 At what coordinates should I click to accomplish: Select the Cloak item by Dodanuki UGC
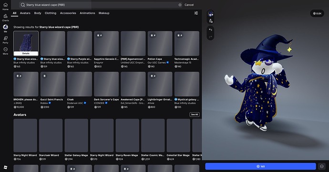tap(80, 84)
